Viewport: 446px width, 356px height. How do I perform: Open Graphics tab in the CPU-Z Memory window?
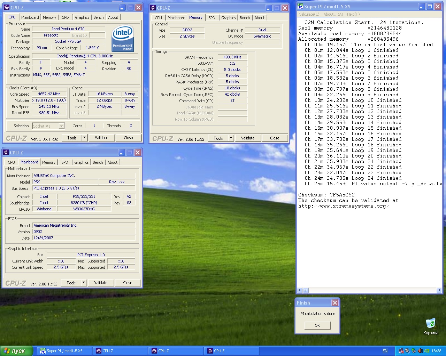[228, 18]
